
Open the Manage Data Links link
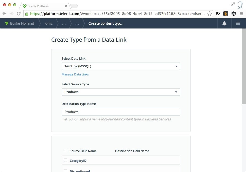click(75, 74)
